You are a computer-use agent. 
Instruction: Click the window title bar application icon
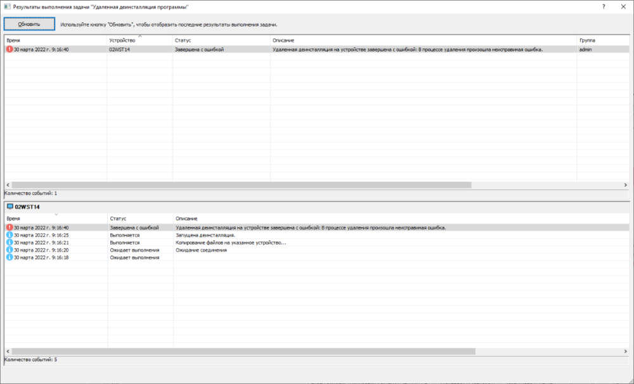click(x=7, y=7)
